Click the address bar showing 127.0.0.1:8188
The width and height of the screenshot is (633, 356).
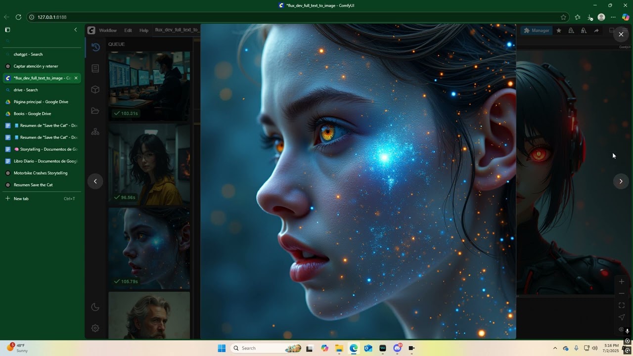click(x=297, y=17)
